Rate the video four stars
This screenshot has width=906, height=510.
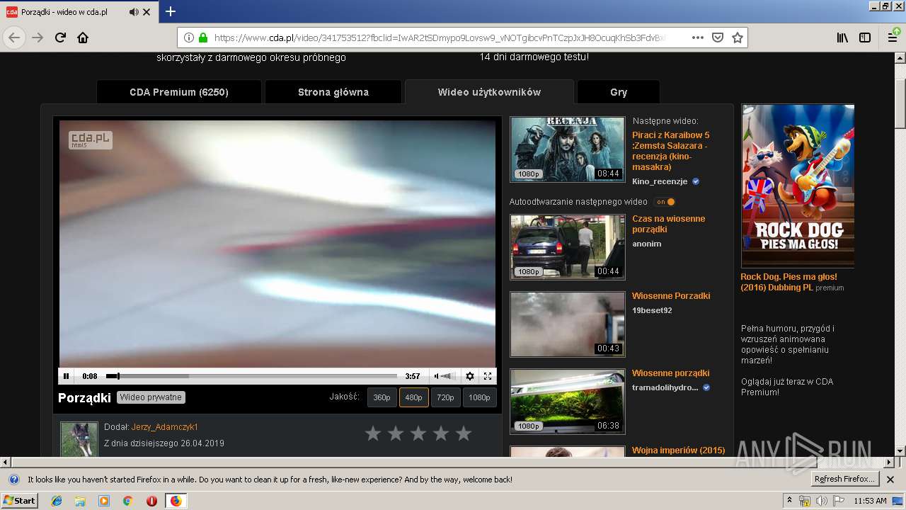(441, 433)
